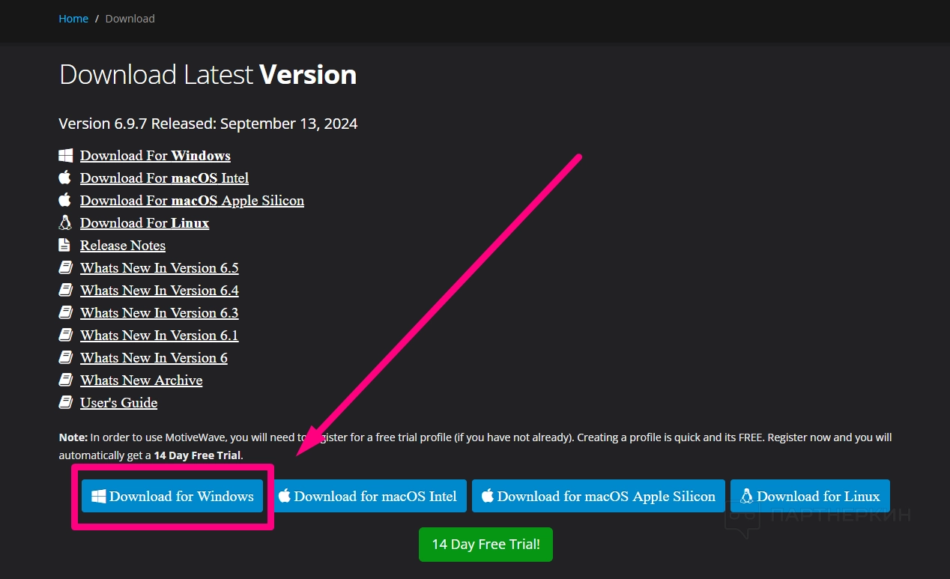Click the book icon beside User's Guide
This screenshot has height=579, width=950.
pos(66,403)
